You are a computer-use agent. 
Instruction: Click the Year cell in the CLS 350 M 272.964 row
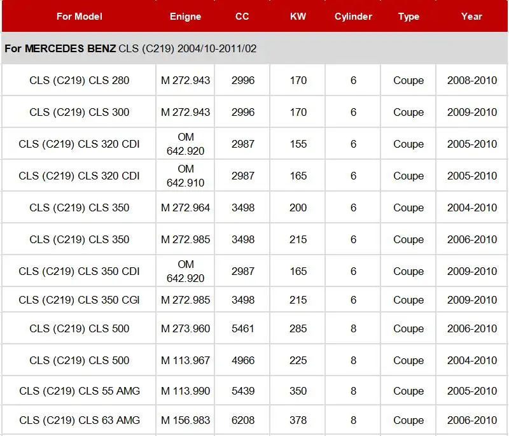pyautogui.click(x=472, y=207)
